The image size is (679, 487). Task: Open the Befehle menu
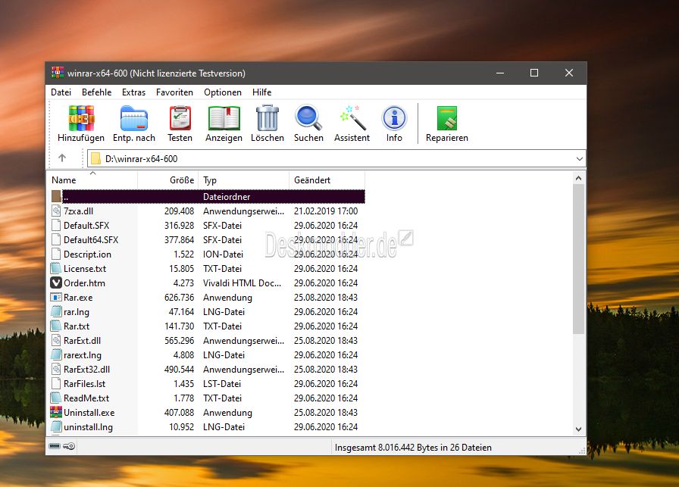96,92
